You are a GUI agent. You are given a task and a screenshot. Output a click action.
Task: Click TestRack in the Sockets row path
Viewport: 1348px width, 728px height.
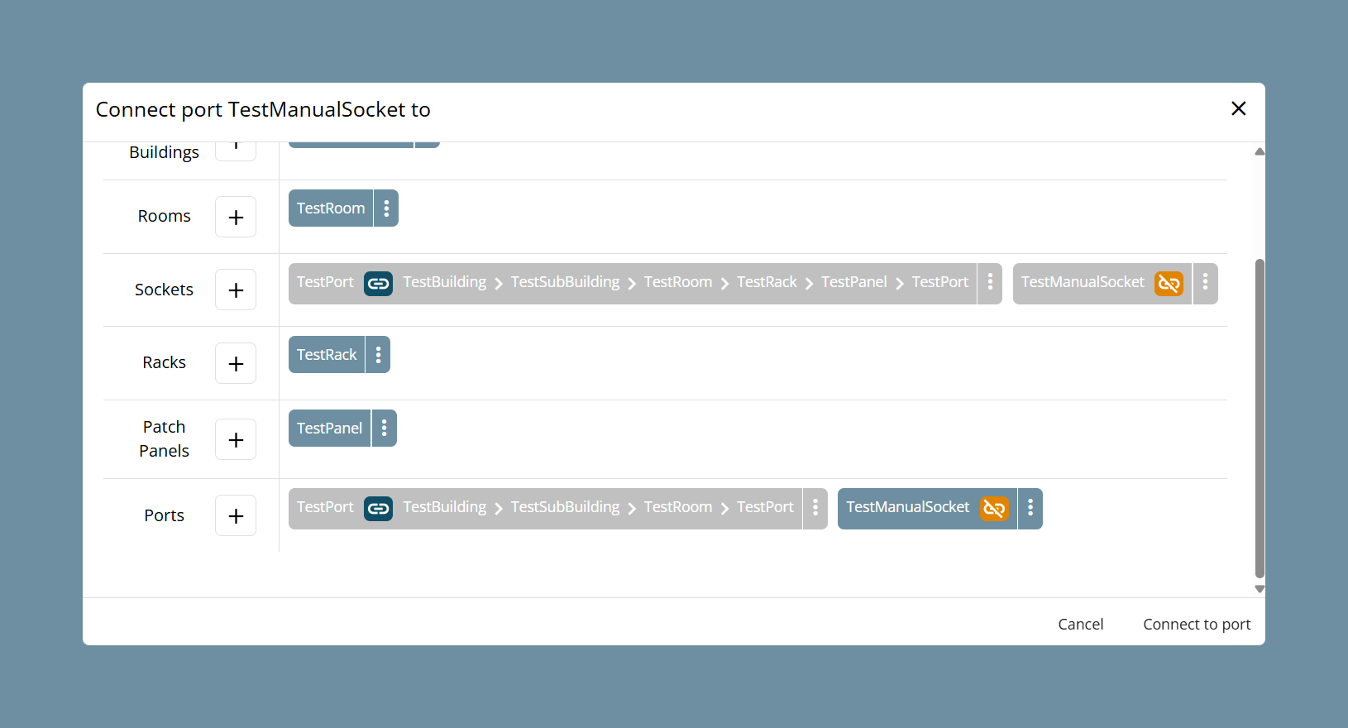pyautogui.click(x=767, y=282)
